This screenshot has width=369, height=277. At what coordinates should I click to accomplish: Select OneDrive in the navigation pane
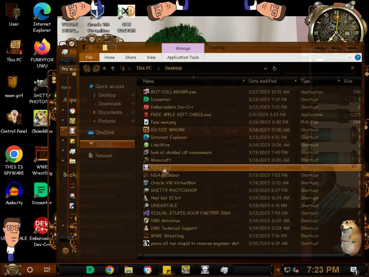105,132
